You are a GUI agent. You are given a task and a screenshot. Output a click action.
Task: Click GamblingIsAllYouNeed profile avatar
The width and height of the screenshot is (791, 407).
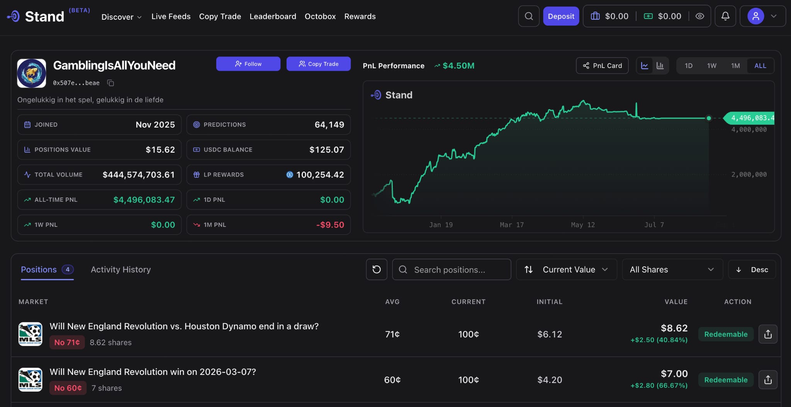coord(32,73)
